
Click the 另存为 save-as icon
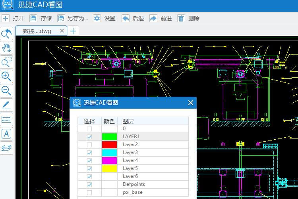pyautogui.click(x=61, y=18)
